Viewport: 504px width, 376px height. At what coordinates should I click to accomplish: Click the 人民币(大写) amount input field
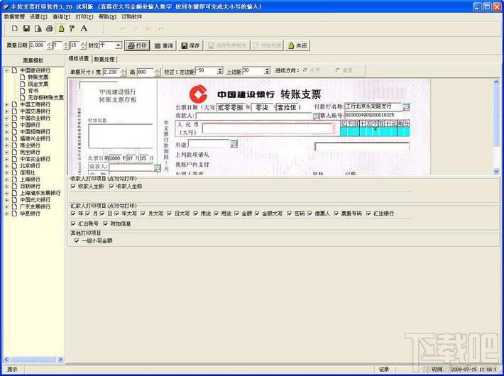[267, 128]
